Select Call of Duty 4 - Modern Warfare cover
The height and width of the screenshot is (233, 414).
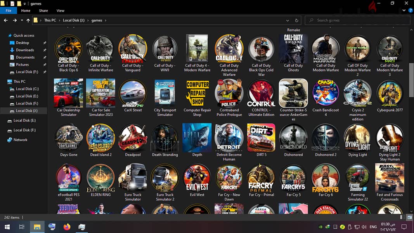[197, 49]
